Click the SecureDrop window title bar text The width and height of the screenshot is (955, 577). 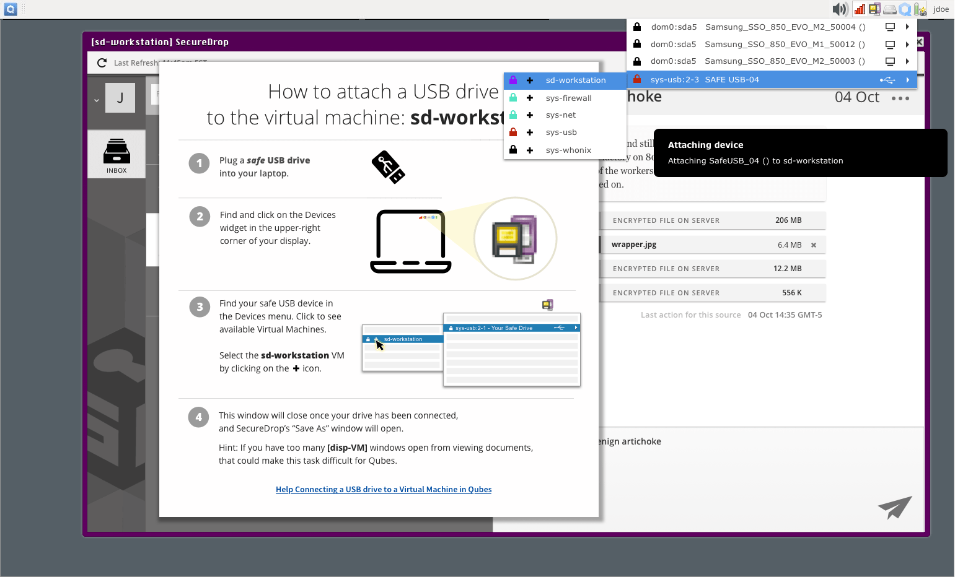pos(160,42)
